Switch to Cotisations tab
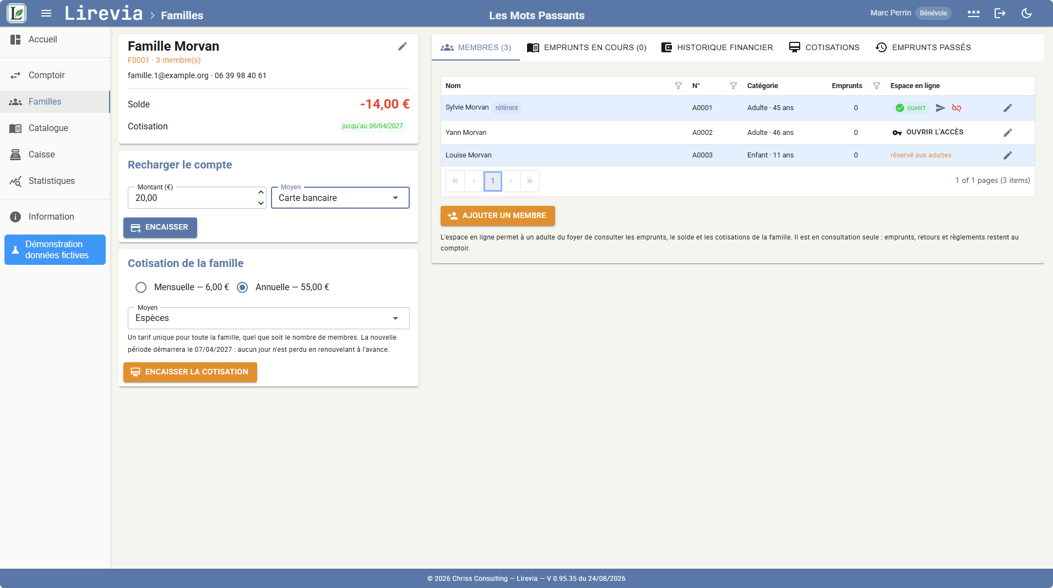The height and width of the screenshot is (588, 1053). coord(824,47)
